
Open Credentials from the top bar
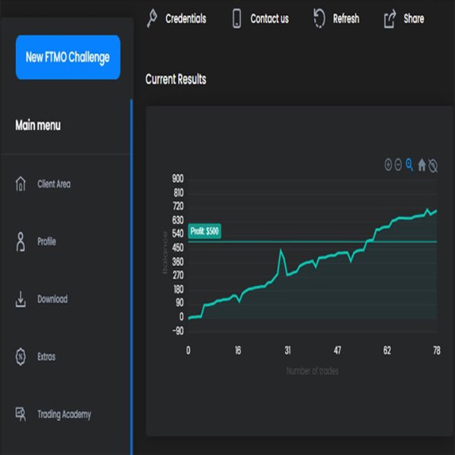pyautogui.click(x=186, y=18)
